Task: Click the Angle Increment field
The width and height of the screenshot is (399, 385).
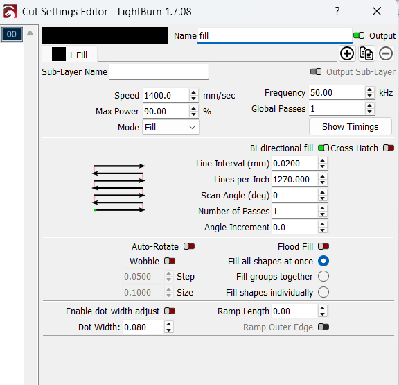Action: point(294,227)
